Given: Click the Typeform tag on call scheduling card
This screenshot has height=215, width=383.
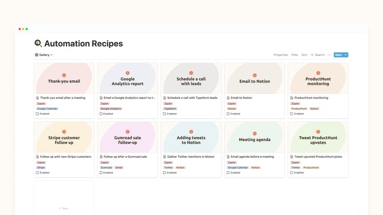Looking at the screenshot, I should (170, 109).
